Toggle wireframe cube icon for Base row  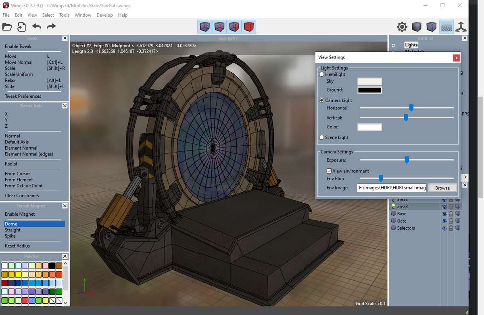coord(458,214)
